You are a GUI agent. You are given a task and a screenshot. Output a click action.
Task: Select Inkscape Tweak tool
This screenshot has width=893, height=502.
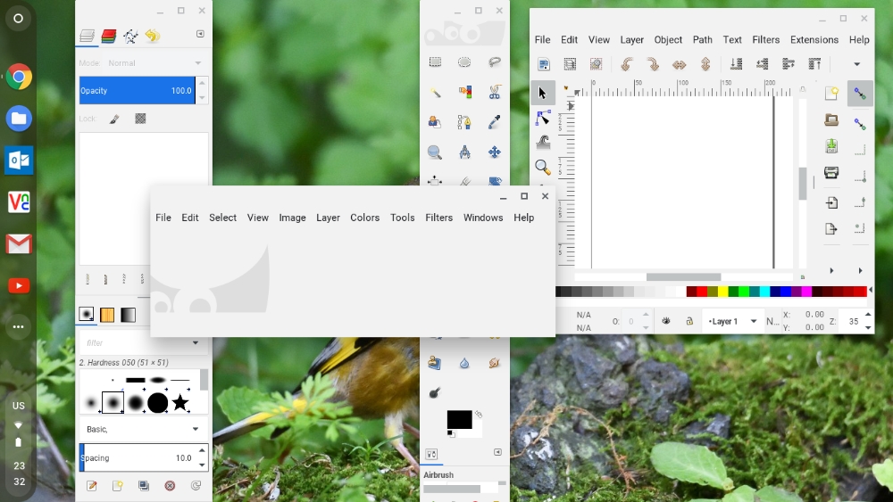pos(543,142)
